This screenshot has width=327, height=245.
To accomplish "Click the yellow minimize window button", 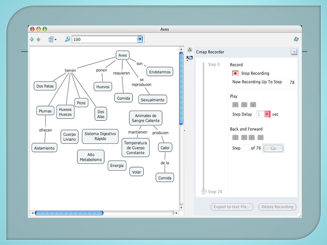I will (x=38, y=29).
